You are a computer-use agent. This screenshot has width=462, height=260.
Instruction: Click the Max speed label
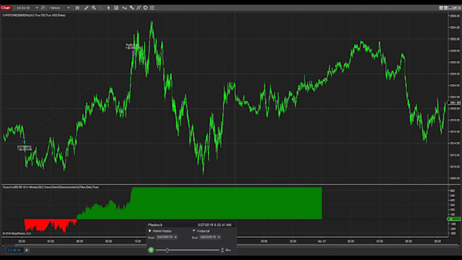click(228, 250)
